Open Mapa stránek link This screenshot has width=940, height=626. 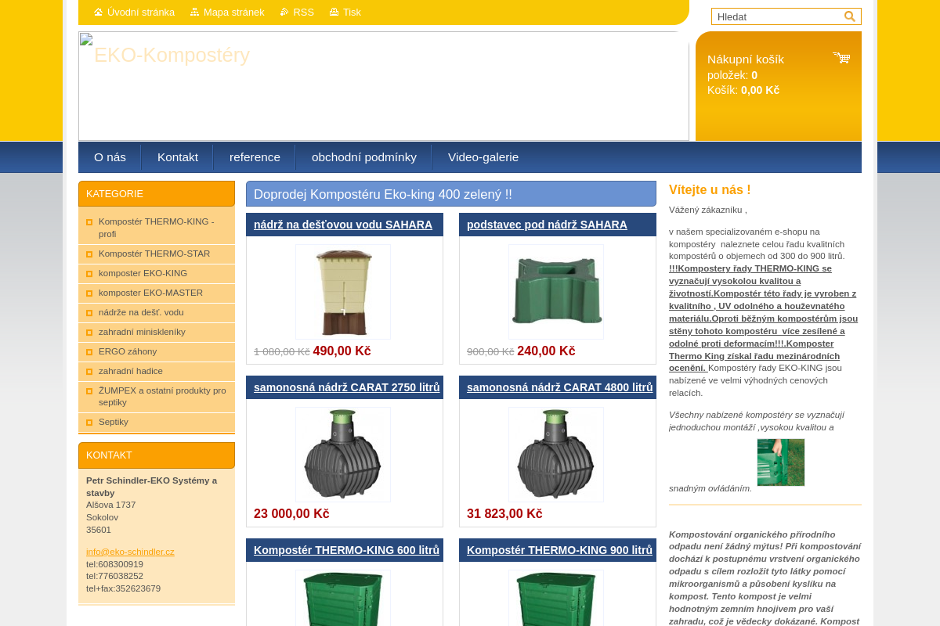coord(234,13)
